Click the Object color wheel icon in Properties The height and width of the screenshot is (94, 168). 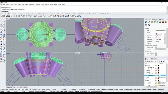(146, 22)
